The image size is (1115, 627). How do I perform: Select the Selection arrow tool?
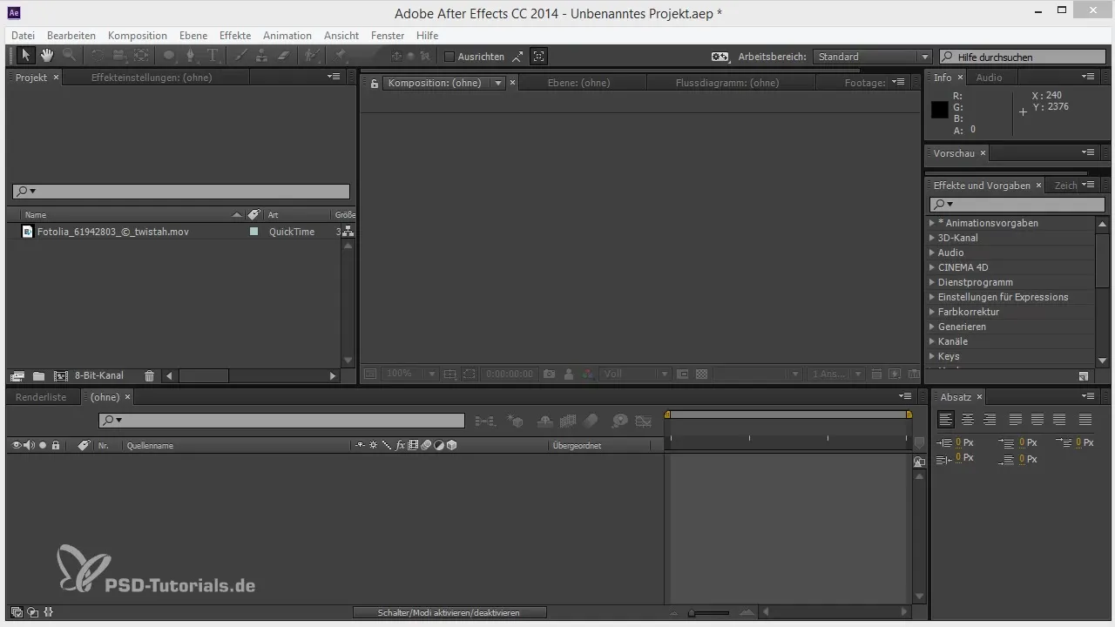(25, 56)
